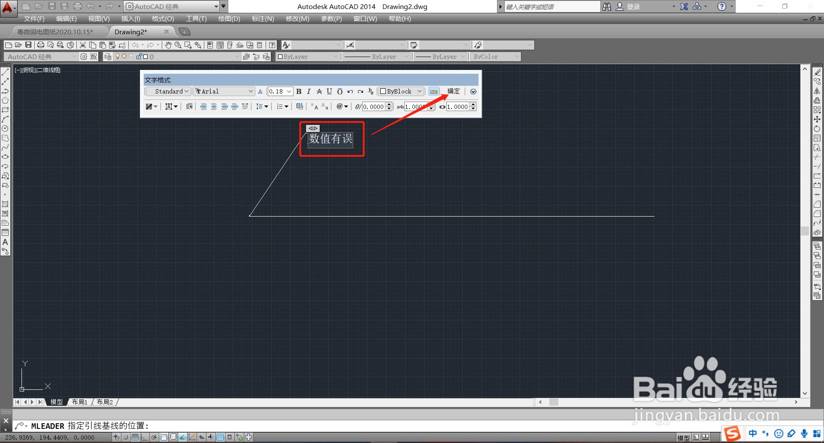
Task: Open the 标注(N) menu
Action: [x=263, y=19]
